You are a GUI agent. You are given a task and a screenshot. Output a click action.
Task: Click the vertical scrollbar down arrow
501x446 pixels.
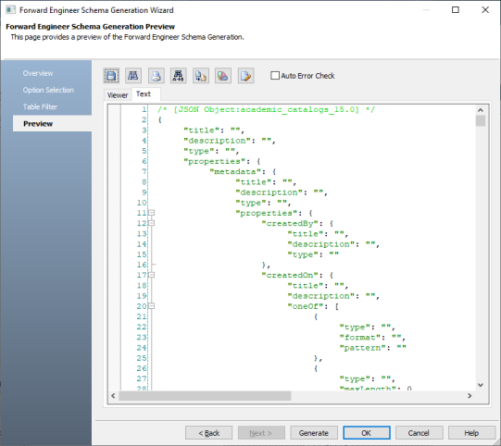tap(481, 385)
